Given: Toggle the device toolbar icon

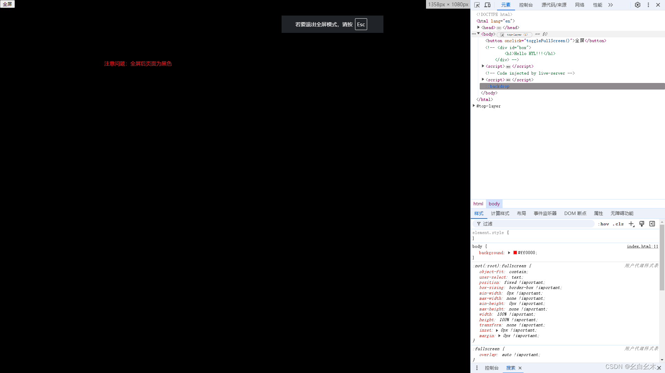Looking at the screenshot, I should pyautogui.click(x=487, y=5).
